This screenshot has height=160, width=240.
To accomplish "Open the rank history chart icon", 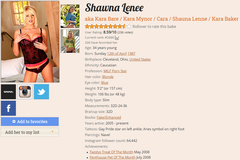I will [x=117, y=38].
